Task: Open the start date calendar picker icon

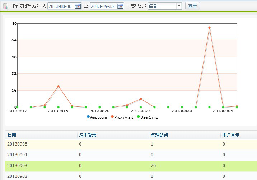Action: (78, 6)
